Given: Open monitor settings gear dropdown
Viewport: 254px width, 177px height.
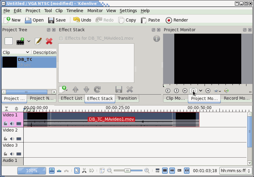Looking at the screenshot, I should tap(217, 91).
